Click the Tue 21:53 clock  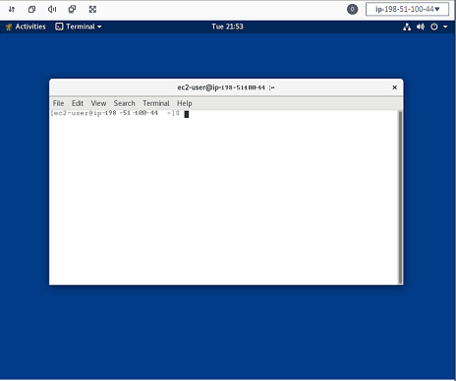[227, 27]
